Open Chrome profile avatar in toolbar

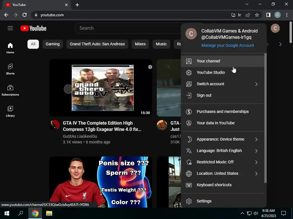point(278,15)
